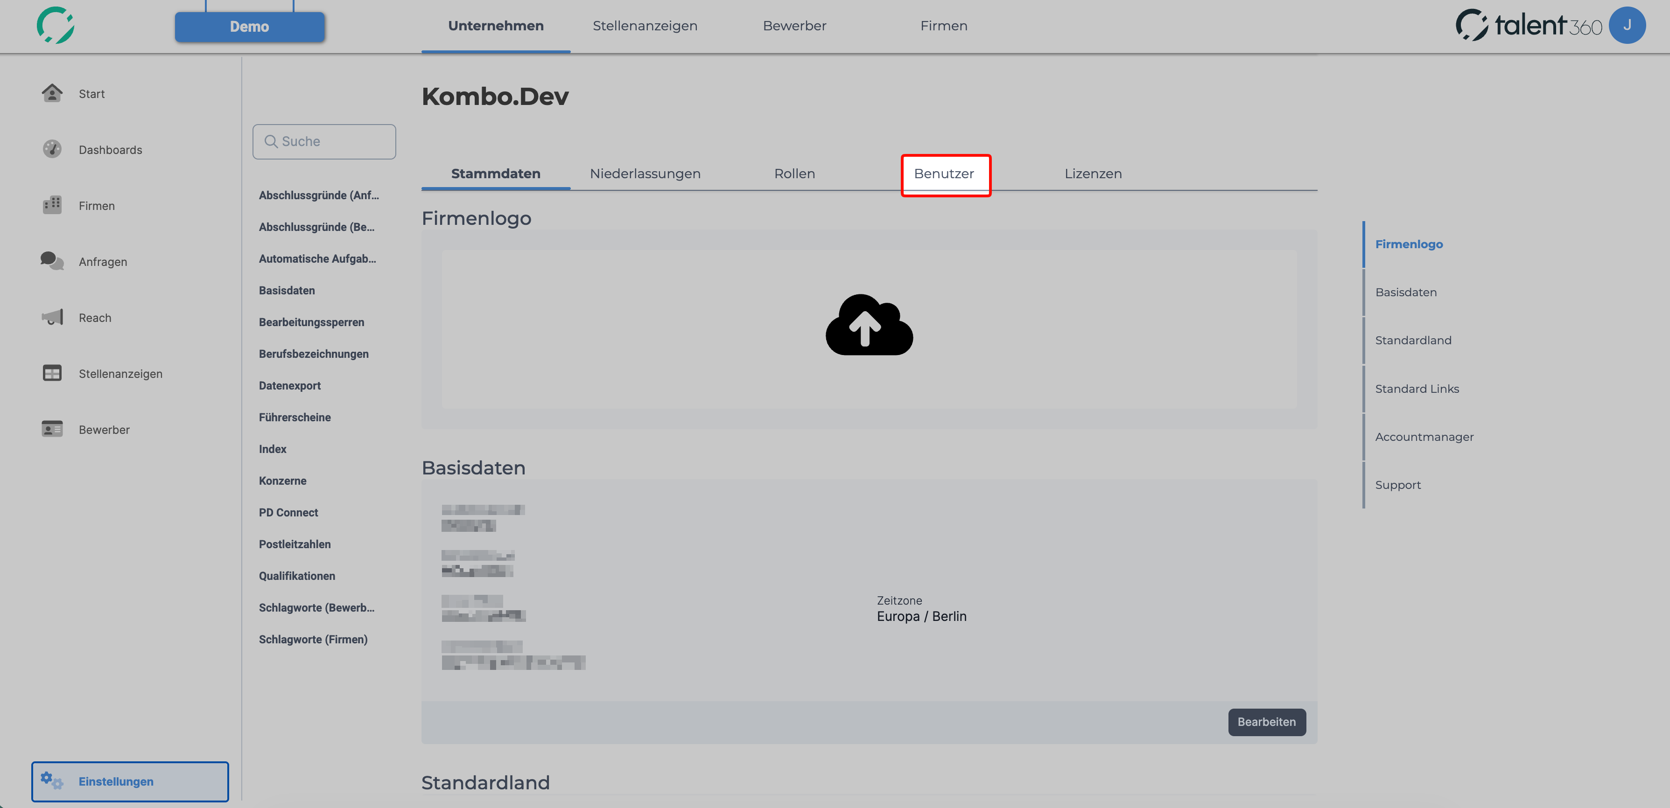Switch to the Bewerber top tab
Image resolution: width=1670 pixels, height=808 pixels.
tap(795, 26)
